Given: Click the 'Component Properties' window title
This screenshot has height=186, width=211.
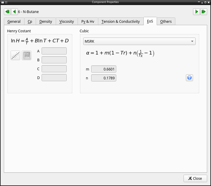Looking at the screenshot, I should pos(105,2).
